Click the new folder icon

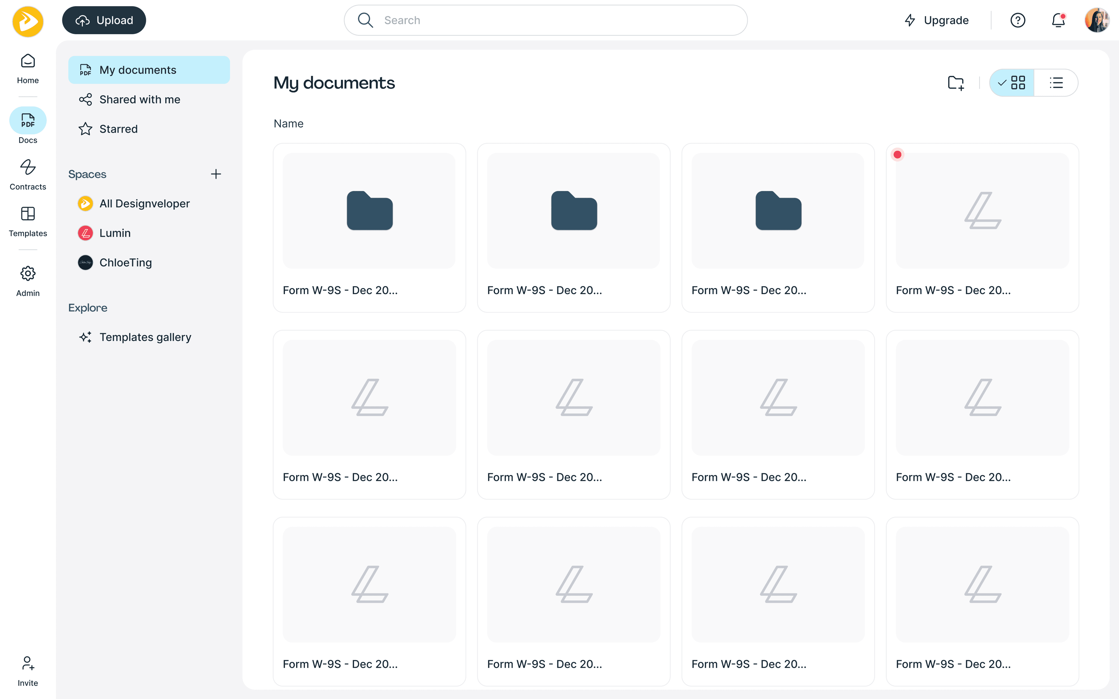955,83
